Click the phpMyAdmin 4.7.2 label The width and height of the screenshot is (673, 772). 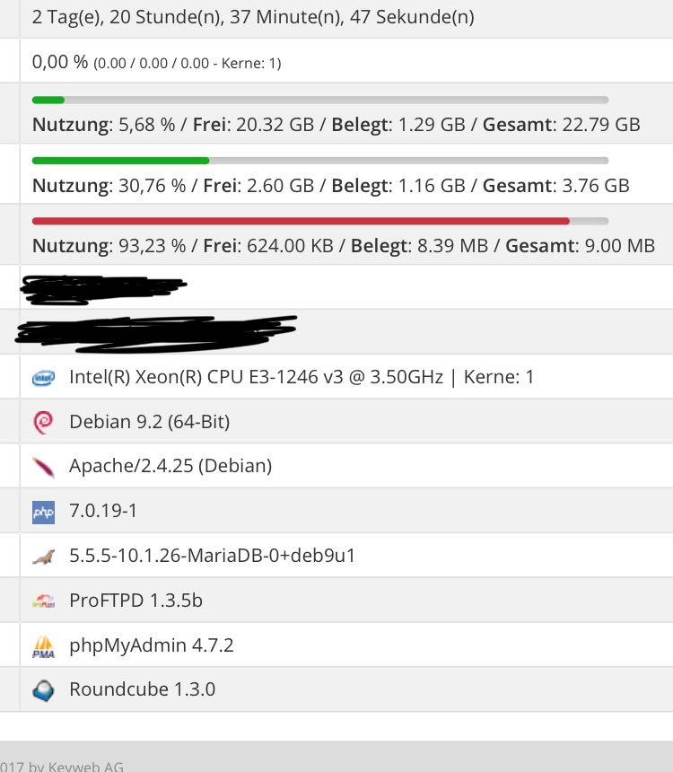coord(151,645)
